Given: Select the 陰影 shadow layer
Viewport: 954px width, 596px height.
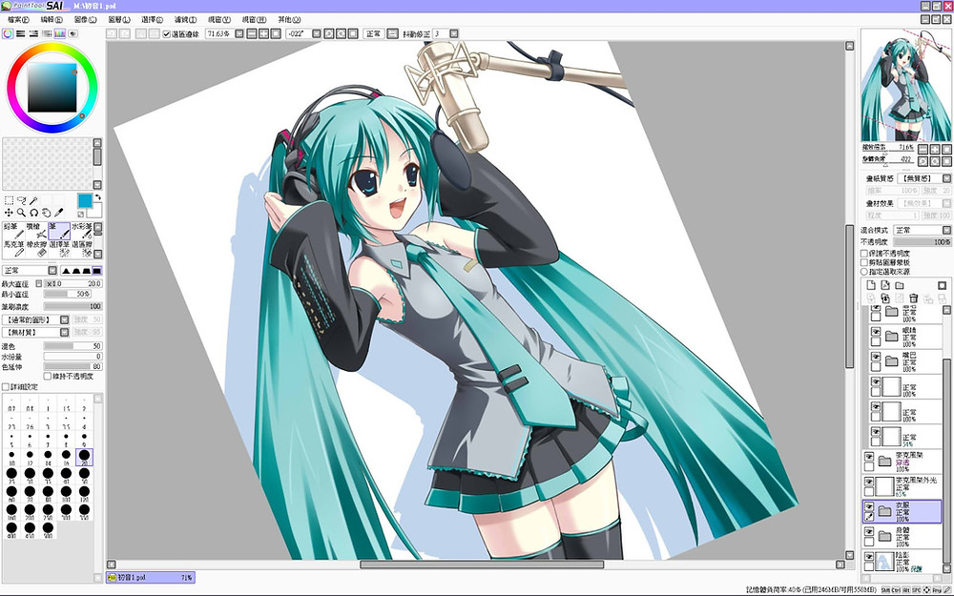Looking at the screenshot, I should (902, 560).
